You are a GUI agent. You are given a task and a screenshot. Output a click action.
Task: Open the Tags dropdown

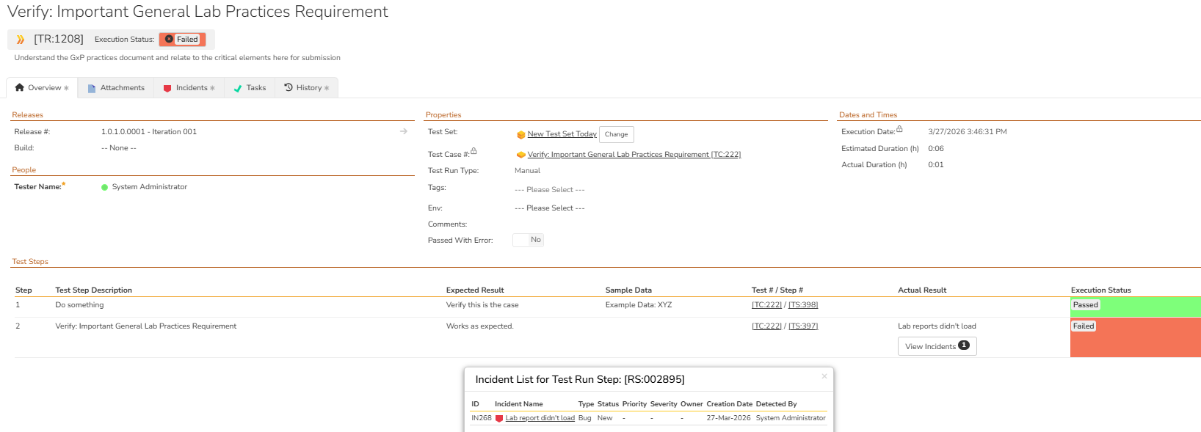(x=550, y=190)
